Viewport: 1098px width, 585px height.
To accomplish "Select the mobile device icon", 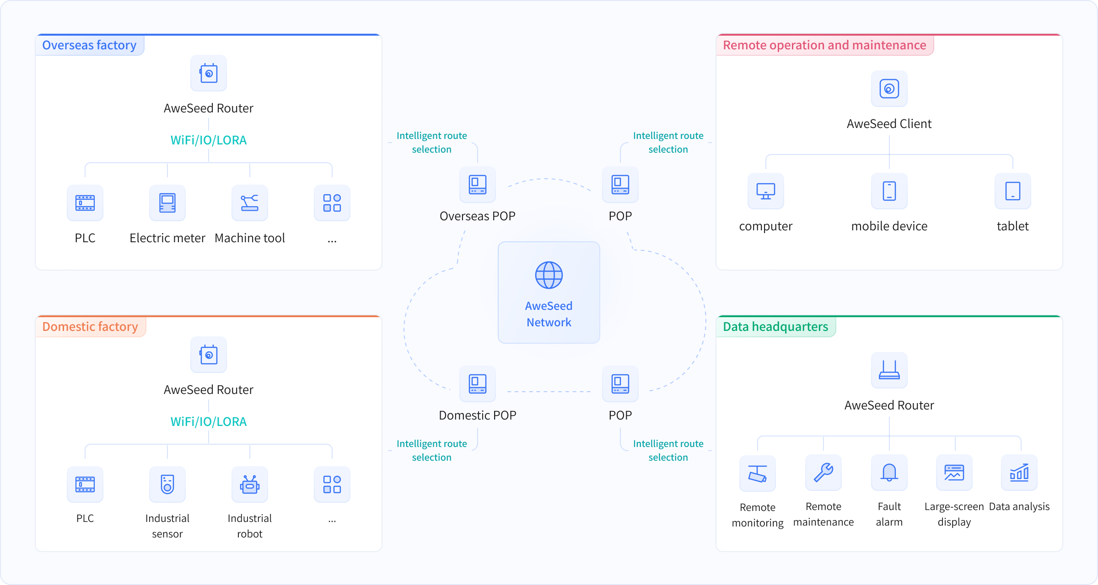I will (x=889, y=191).
